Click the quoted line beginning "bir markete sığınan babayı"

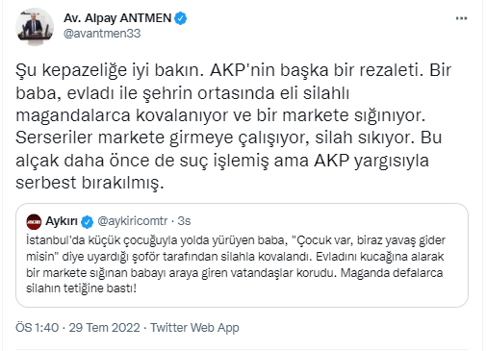pyautogui.click(x=235, y=272)
